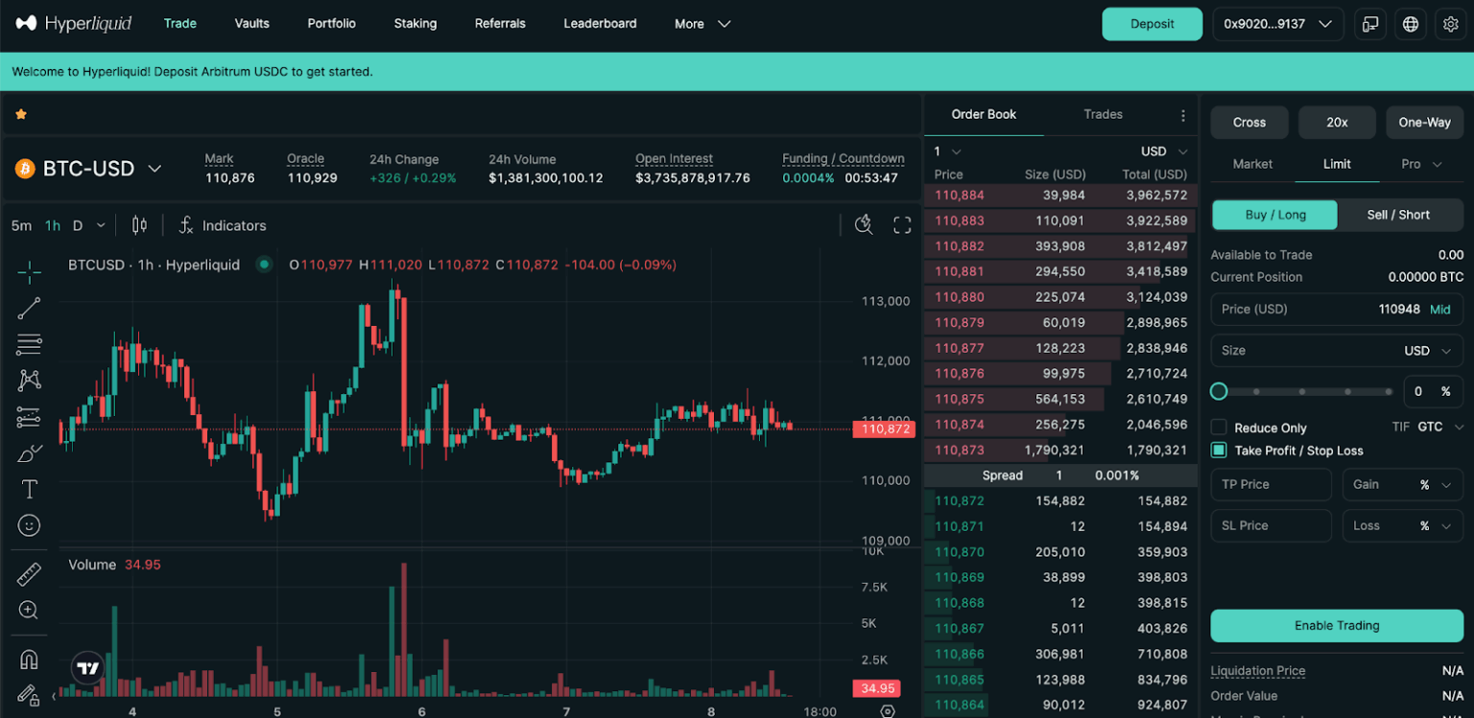Open the Leaderboard page

click(x=600, y=23)
